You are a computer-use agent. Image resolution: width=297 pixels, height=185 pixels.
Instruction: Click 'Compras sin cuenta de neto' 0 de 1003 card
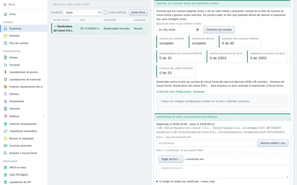(x=267, y=56)
